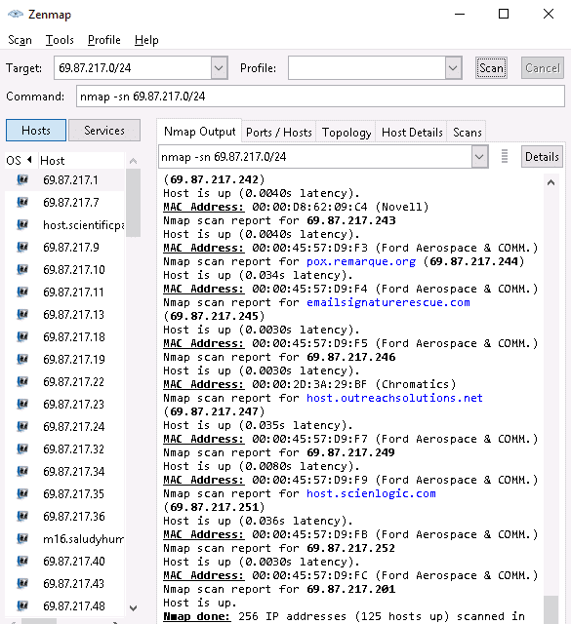Click the OS icon beside 69.87.217.35
The height and width of the screenshot is (624, 571).
22,494
